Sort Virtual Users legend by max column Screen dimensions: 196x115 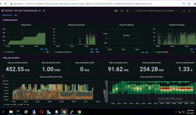pyautogui.click(x=46, y=49)
